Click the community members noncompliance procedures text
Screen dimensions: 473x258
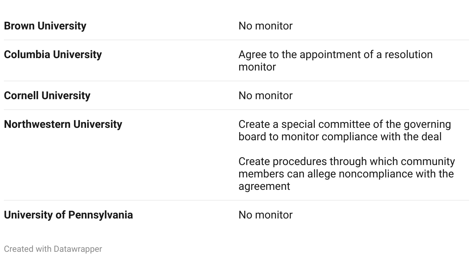coord(346,174)
